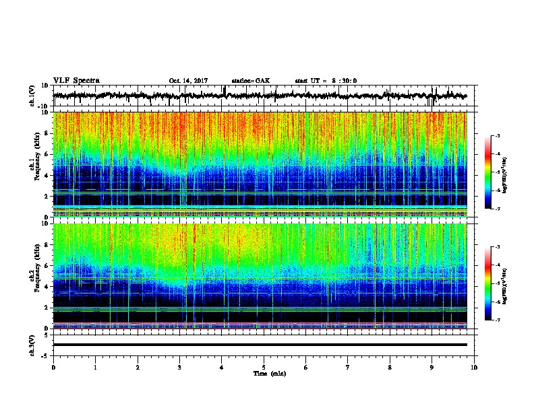Click the "station=GAK" header label

251,81
